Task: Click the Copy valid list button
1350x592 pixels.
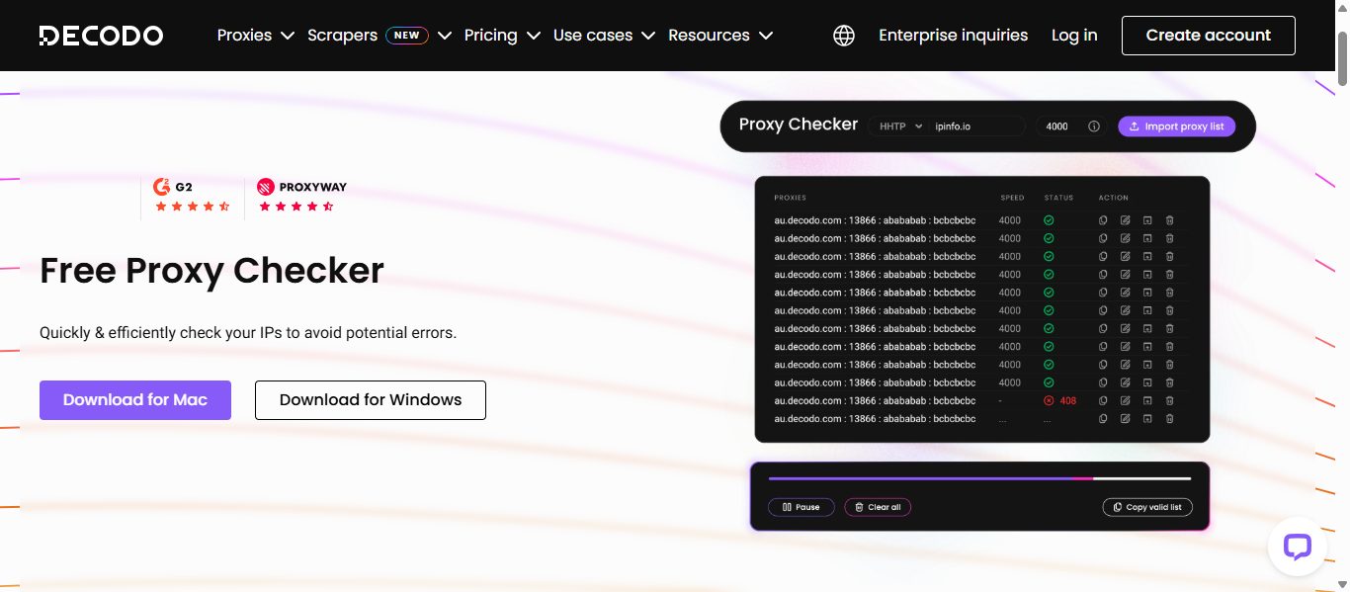Action: click(1147, 507)
